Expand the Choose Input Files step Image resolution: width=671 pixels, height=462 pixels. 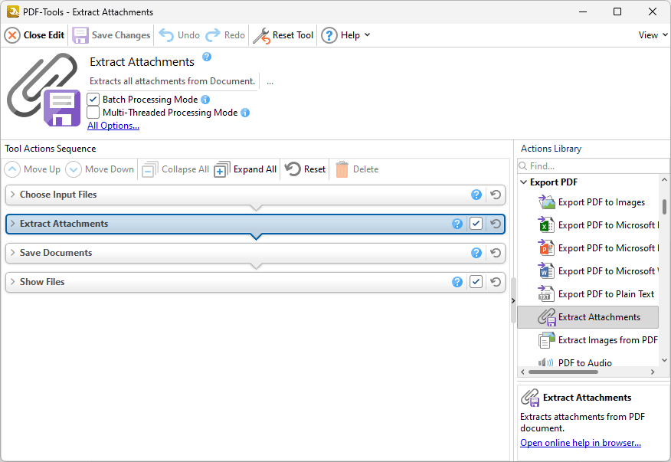(13, 195)
